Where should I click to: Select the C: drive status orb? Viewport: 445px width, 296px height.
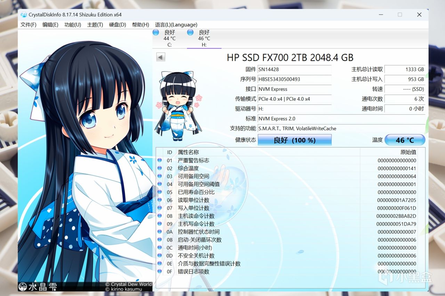point(156,32)
